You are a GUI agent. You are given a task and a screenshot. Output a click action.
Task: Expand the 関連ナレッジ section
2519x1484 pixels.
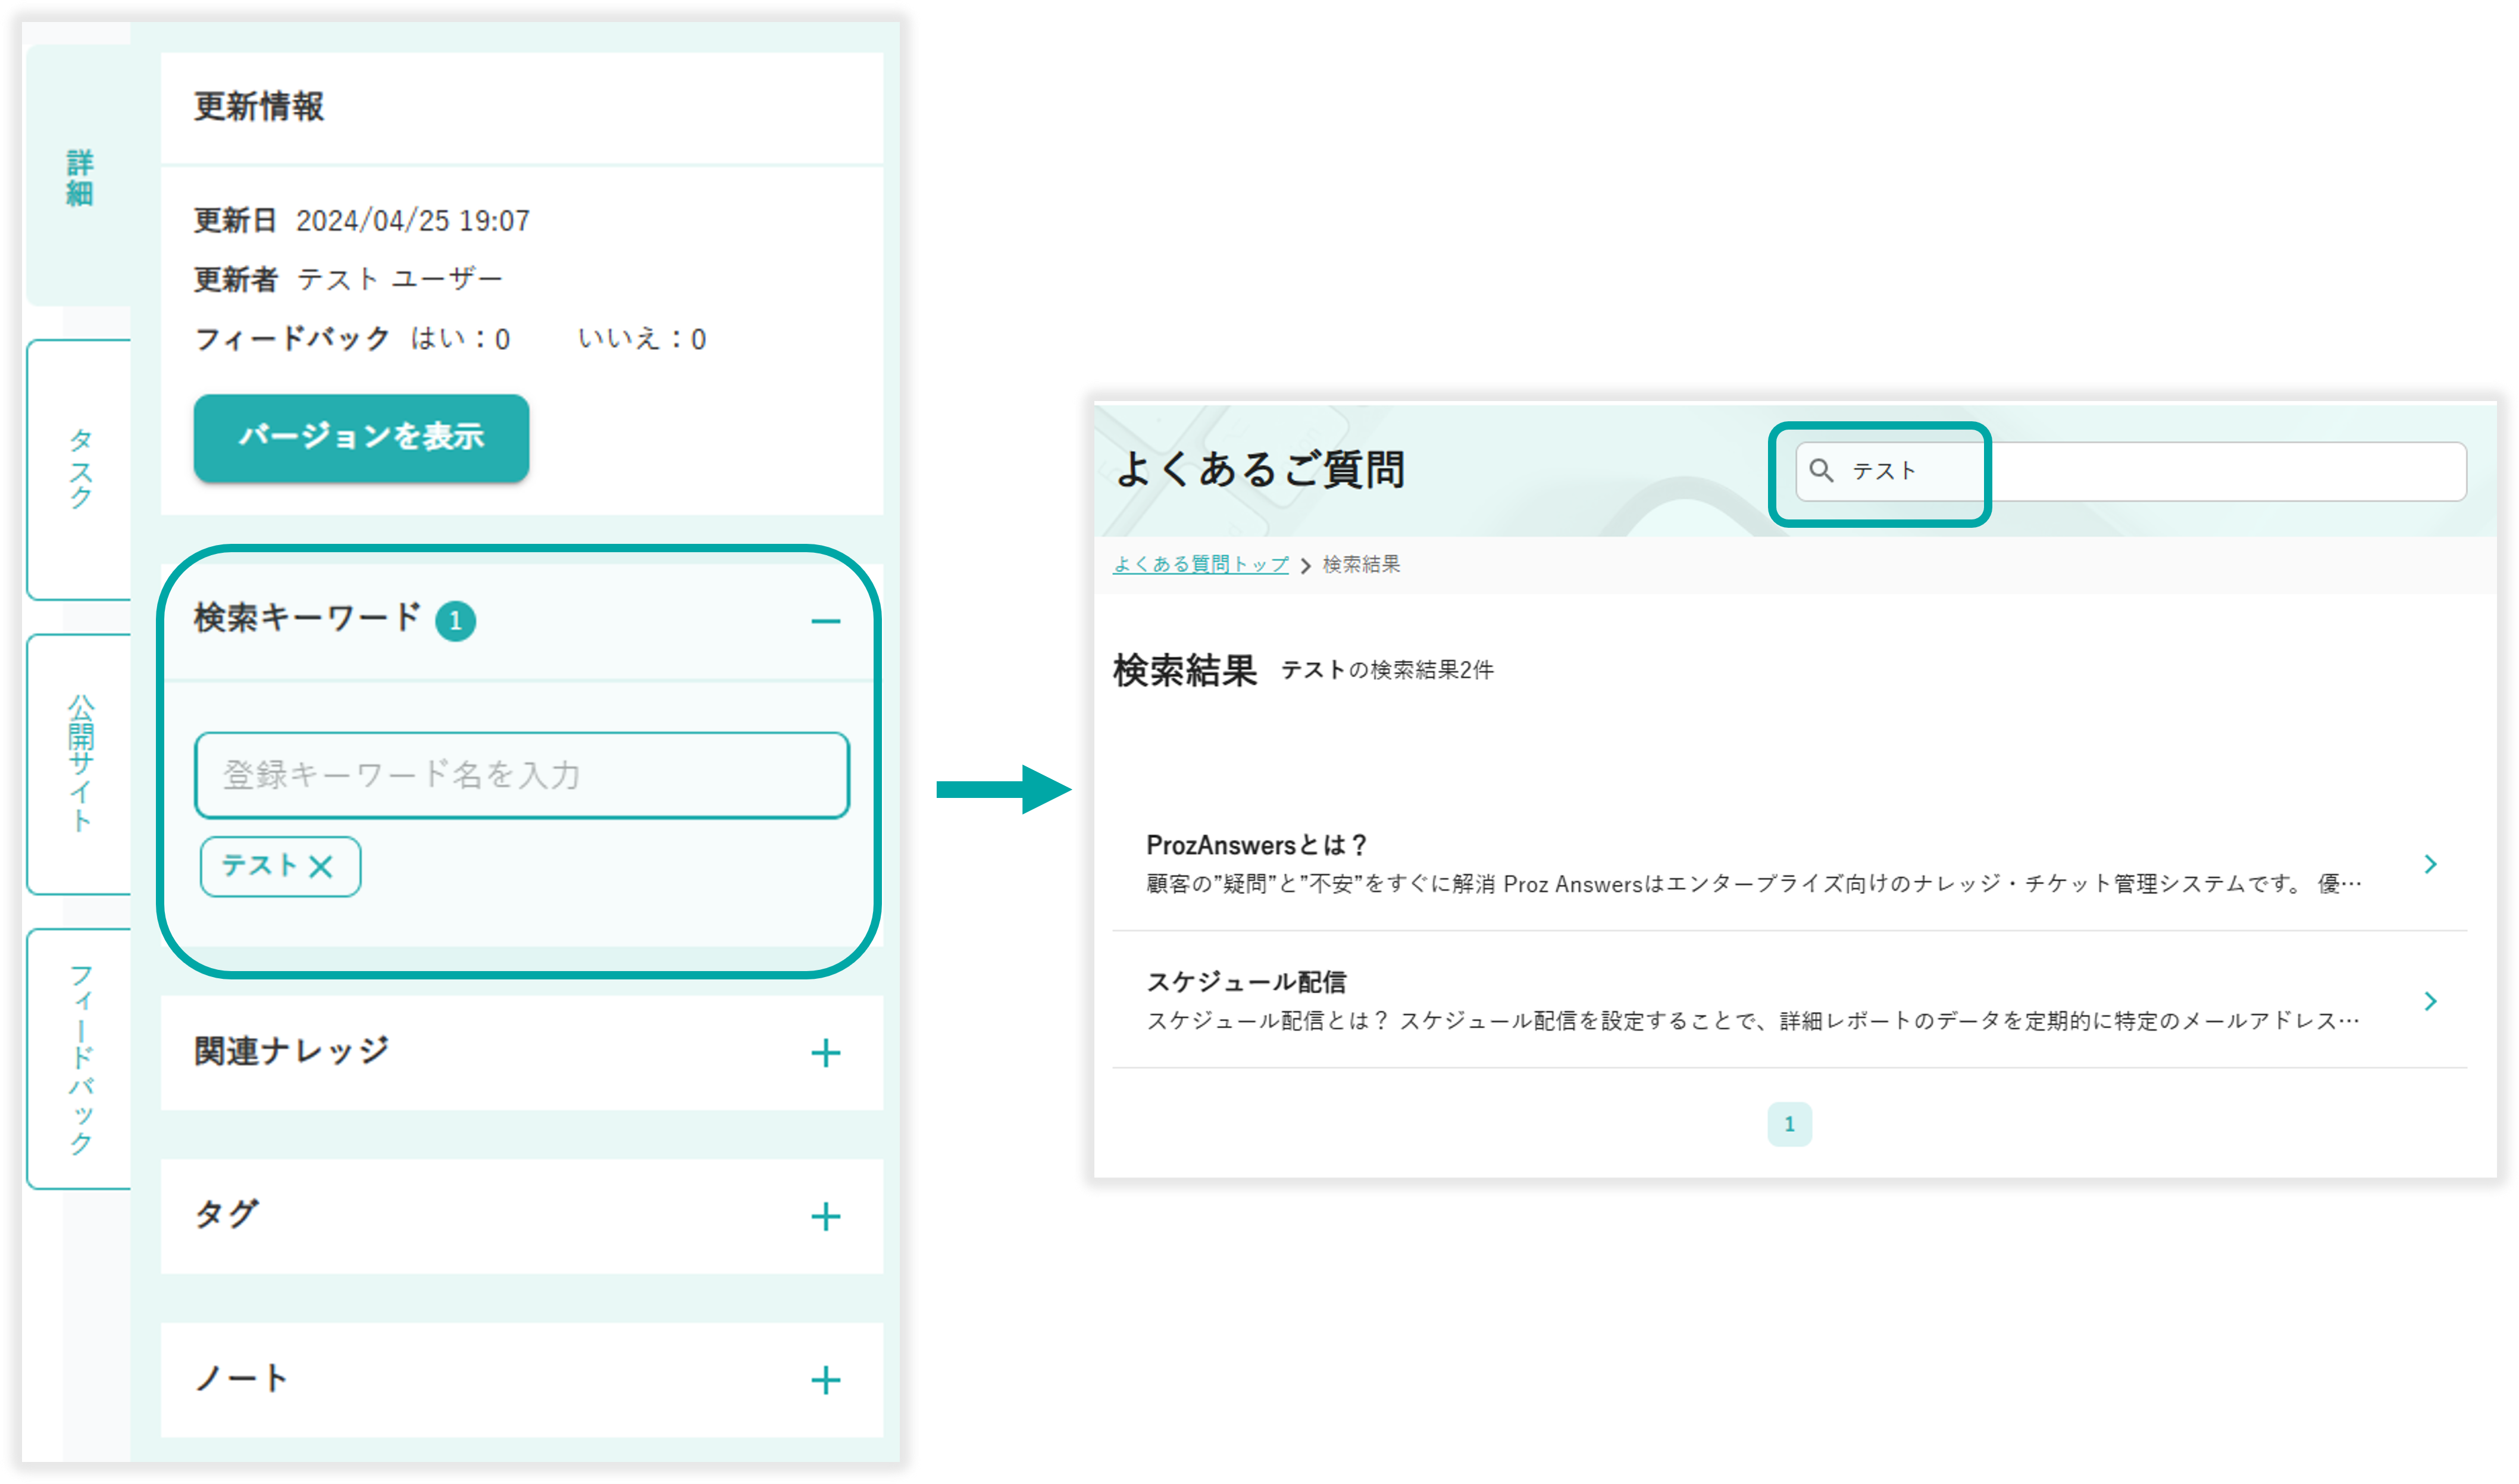pyautogui.click(x=825, y=1052)
